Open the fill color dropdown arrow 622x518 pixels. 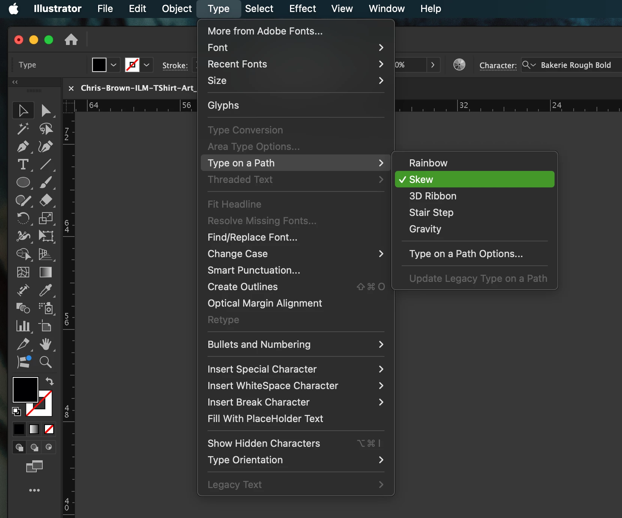[x=114, y=65]
